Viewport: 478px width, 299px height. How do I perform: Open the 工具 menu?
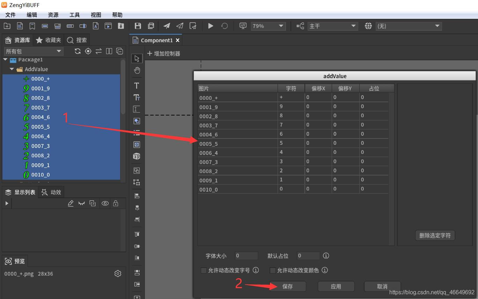(75, 15)
